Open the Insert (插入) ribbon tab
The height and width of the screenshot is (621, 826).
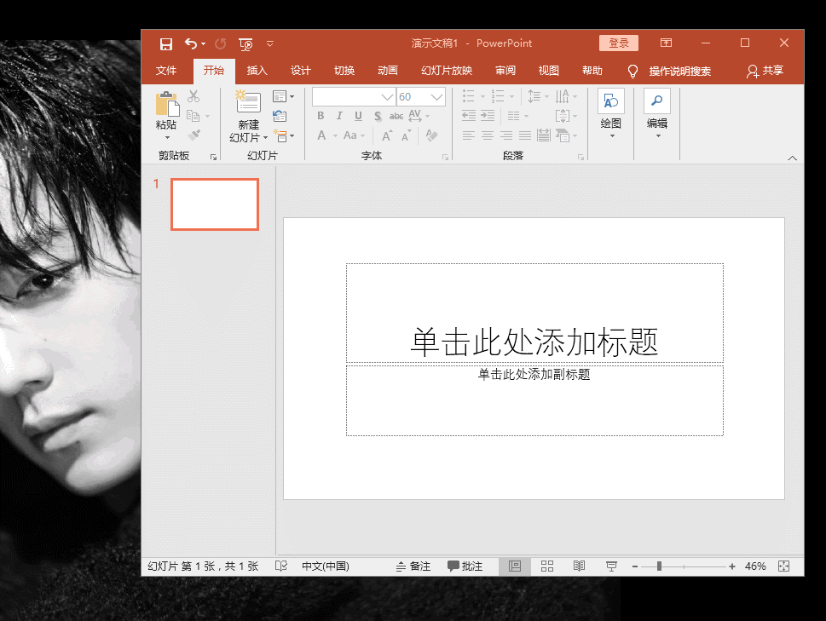pos(257,71)
